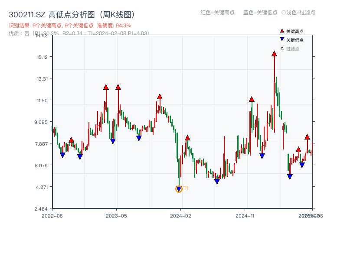Click the red 关键高点 legend triangle icon
This screenshot has height=260, width=347.
click(x=282, y=31)
